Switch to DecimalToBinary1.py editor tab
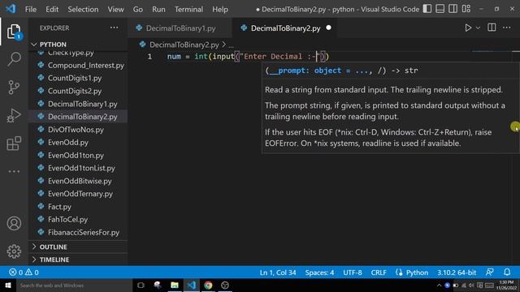 point(180,28)
